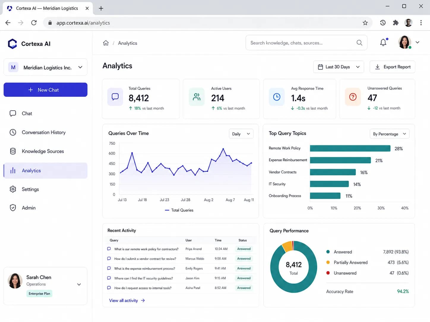This screenshot has width=430, height=322.
Task: Expand the Sarah Chen profile card chevron
Action: [79, 284]
